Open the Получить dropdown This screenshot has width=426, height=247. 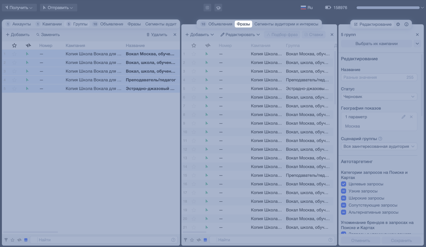click(19, 8)
